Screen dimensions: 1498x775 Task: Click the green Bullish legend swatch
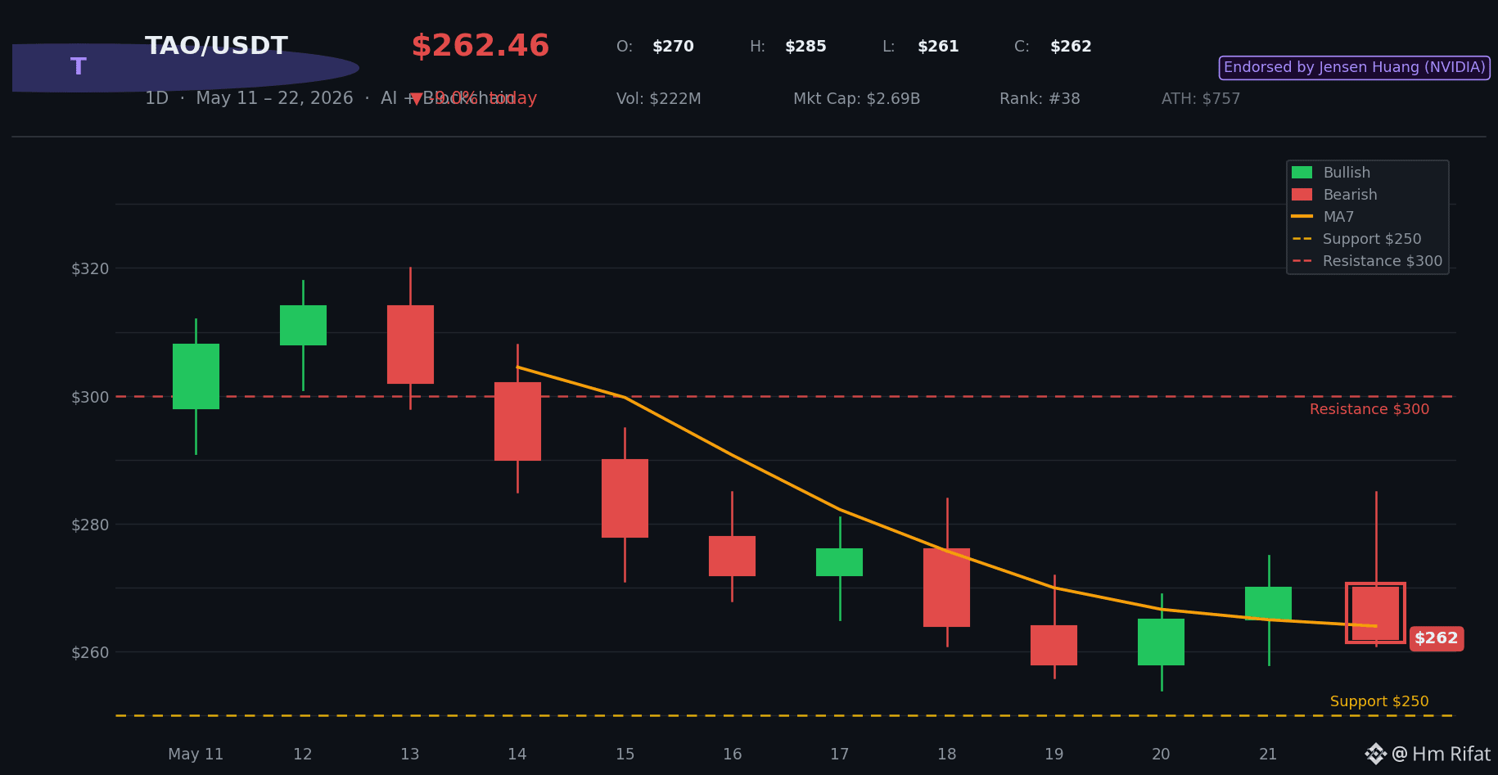coord(1302,173)
